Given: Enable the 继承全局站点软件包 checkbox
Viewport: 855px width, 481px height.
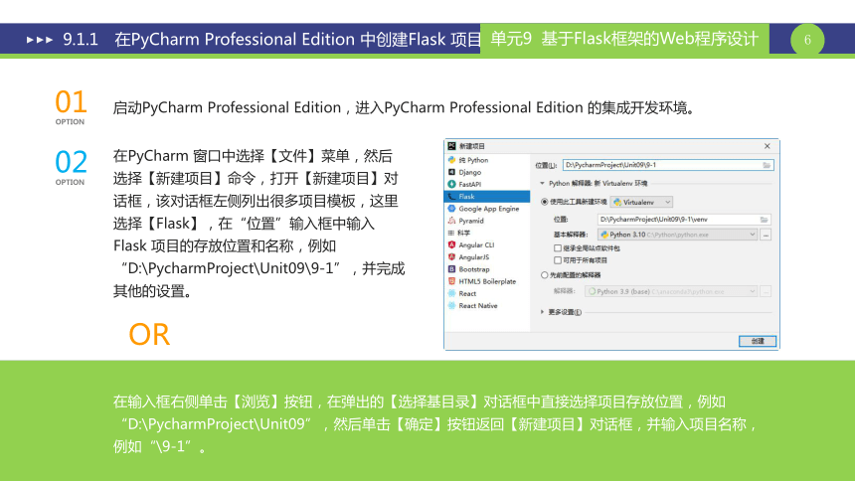Looking at the screenshot, I should (x=558, y=248).
